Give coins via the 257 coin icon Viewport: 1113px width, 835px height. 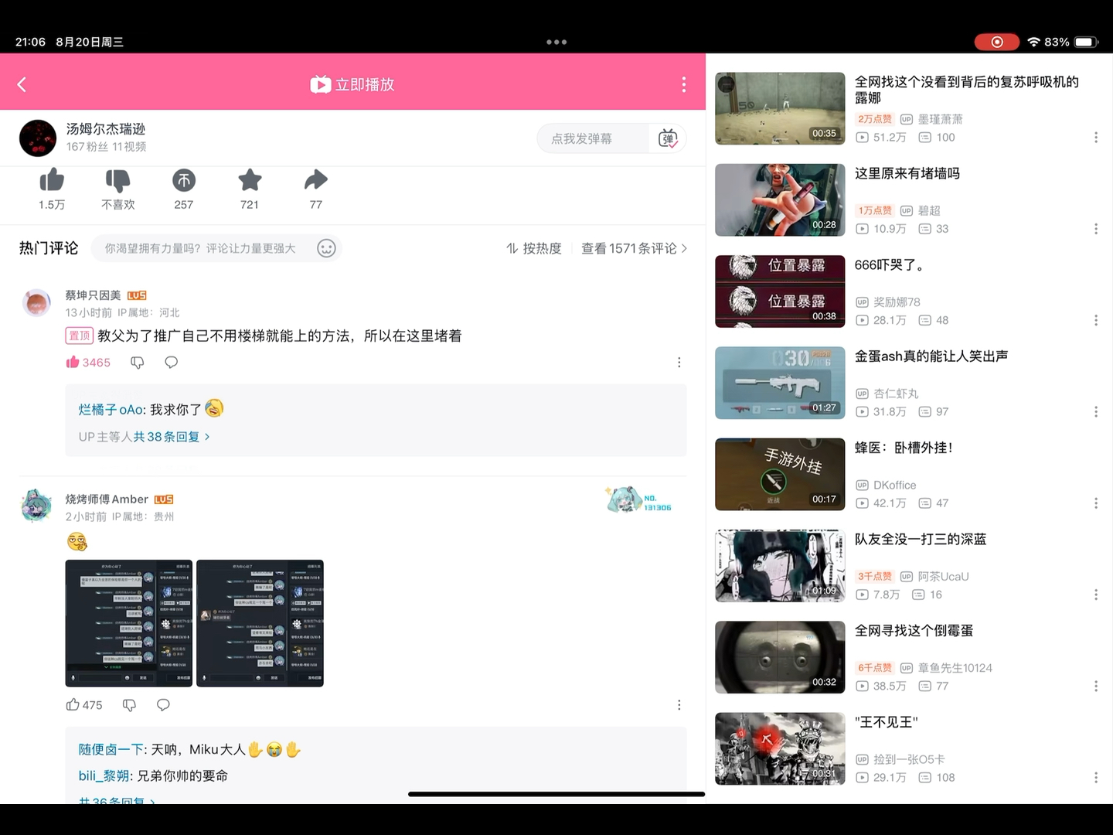184,180
